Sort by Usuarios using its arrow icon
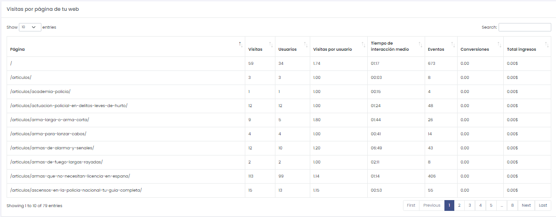Screen dimensions: 556x217 click(306, 44)
